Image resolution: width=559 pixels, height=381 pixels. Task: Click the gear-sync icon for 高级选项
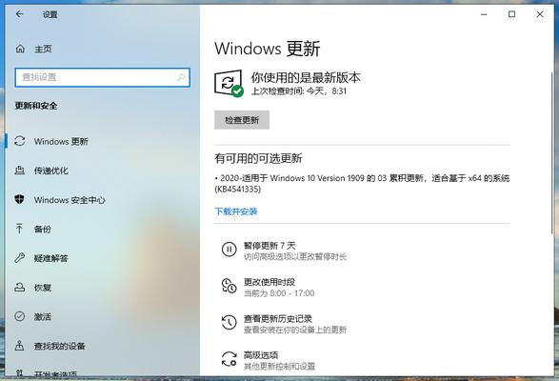[x=229, y=359]
